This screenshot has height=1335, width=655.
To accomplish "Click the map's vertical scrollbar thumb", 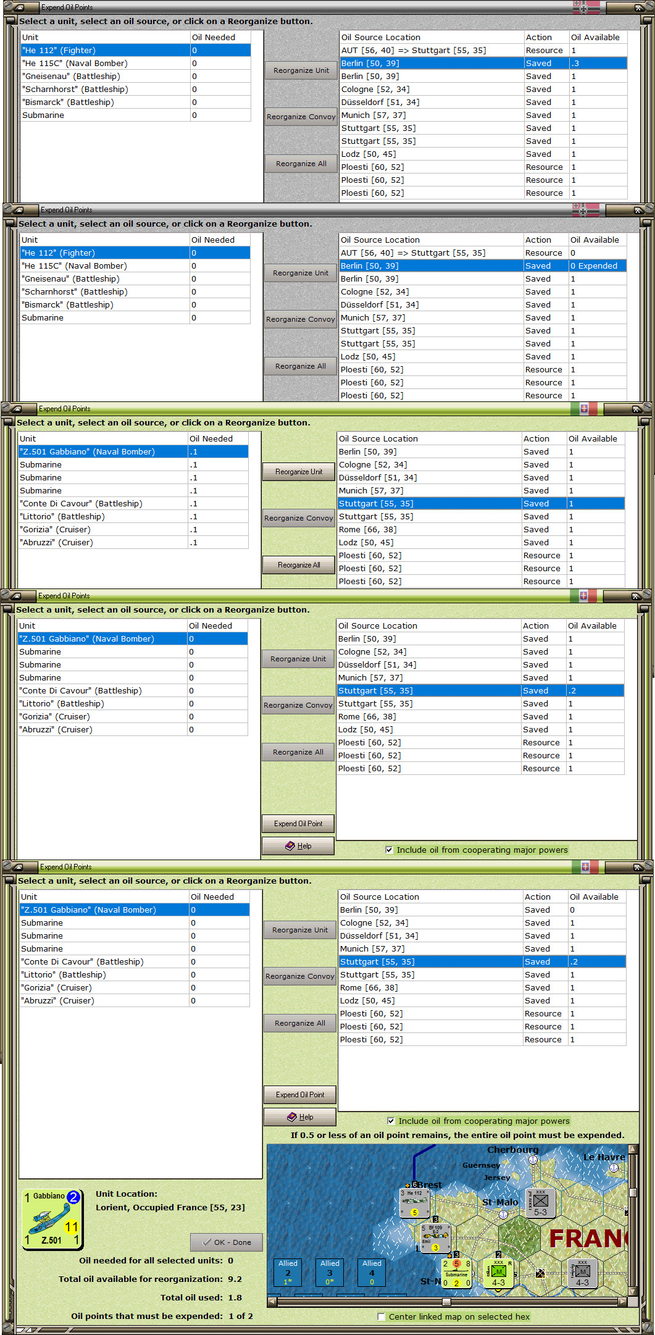I will click(633, 1192).
